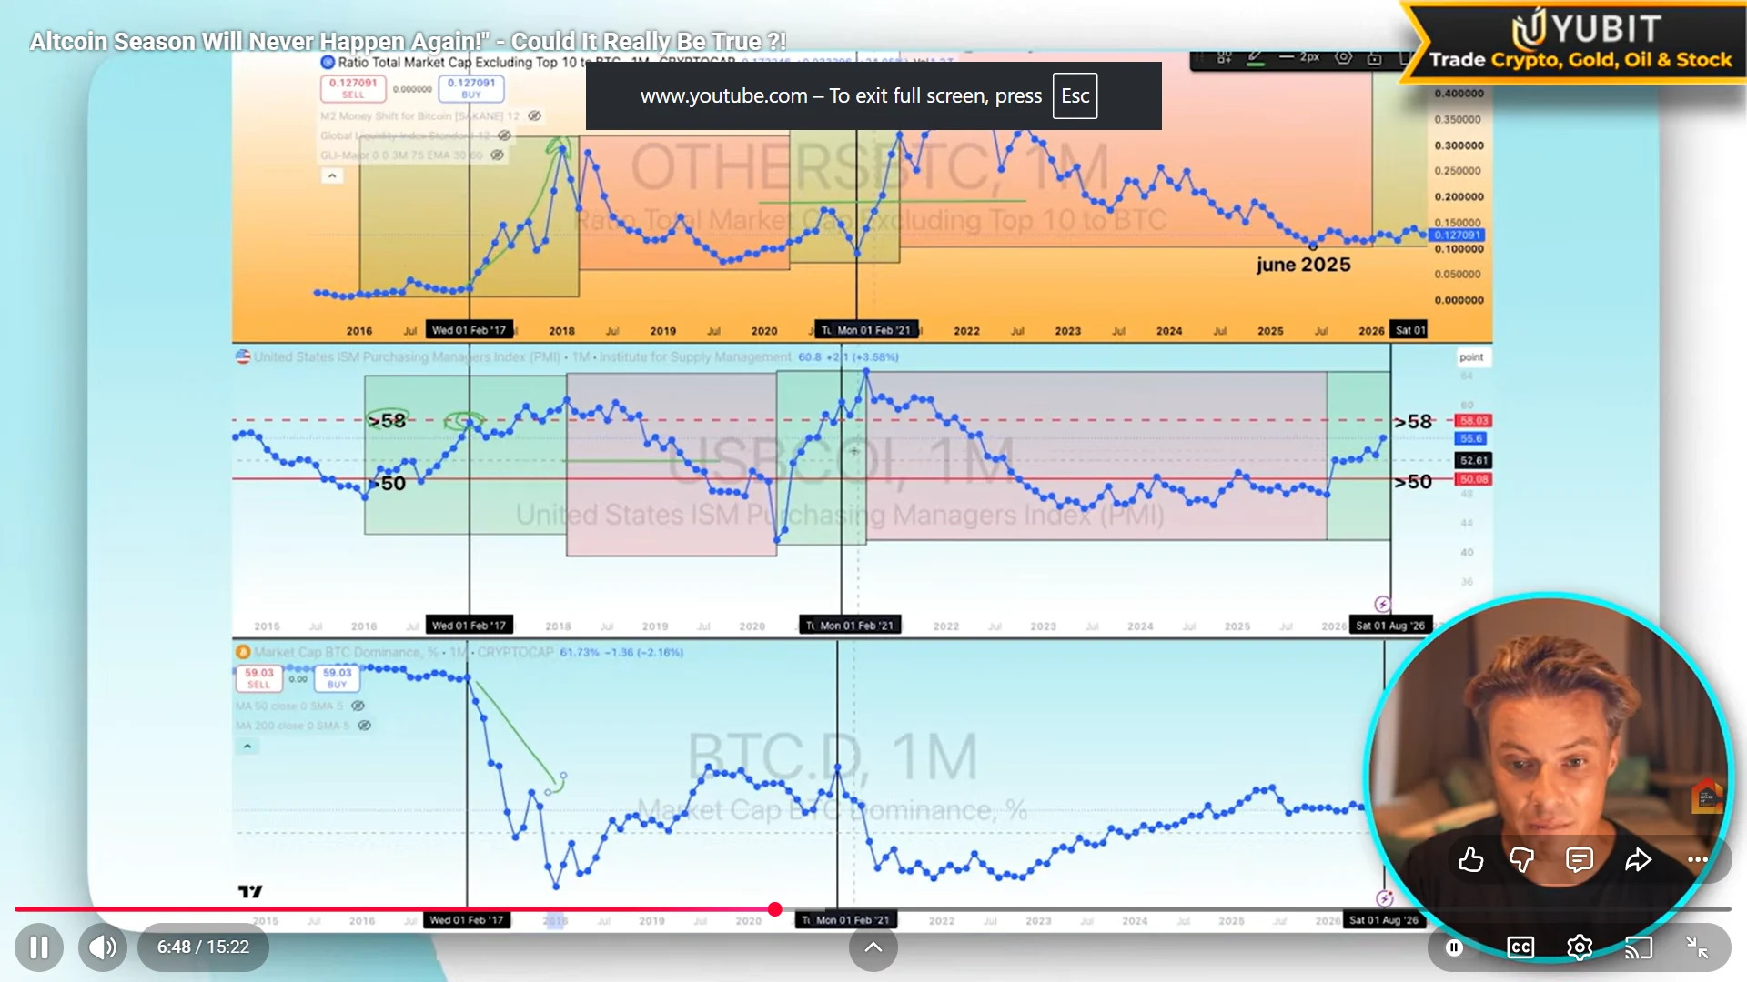1747x982 pixels.
Task: Like the video with thumbs up
Action: click(x=1470, y=859)
